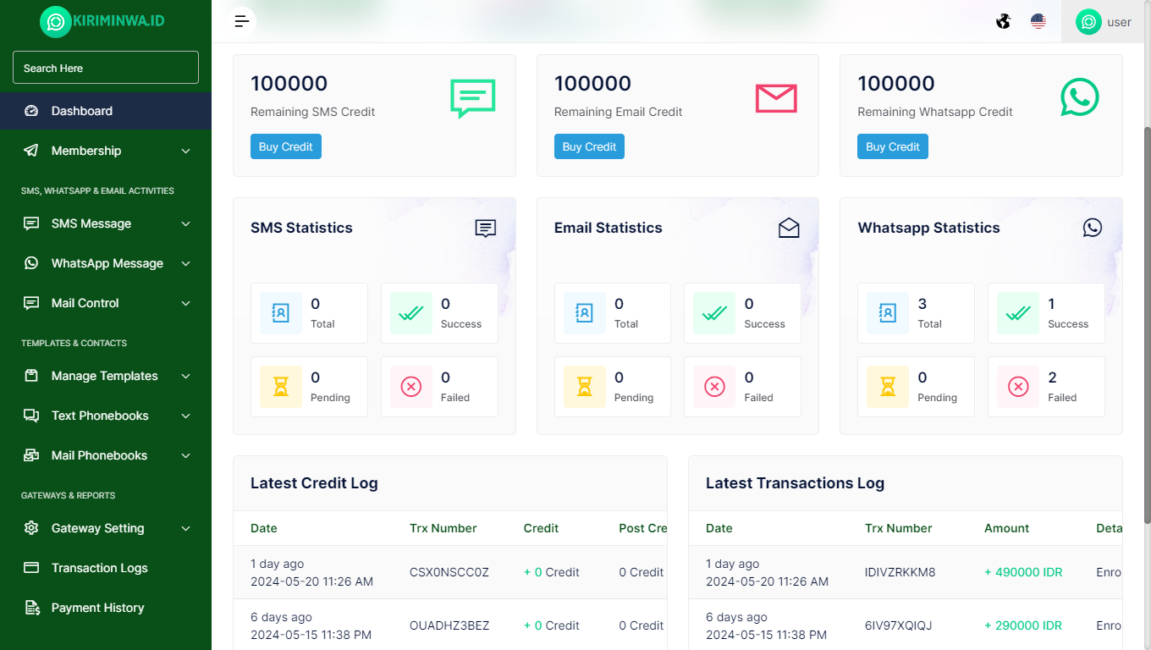
Task: Expand the Manage Templates chevron
Action: tap(186, 376)
